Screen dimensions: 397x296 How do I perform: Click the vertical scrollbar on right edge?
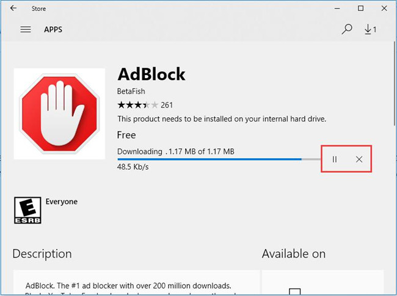[x=396, y=84]
